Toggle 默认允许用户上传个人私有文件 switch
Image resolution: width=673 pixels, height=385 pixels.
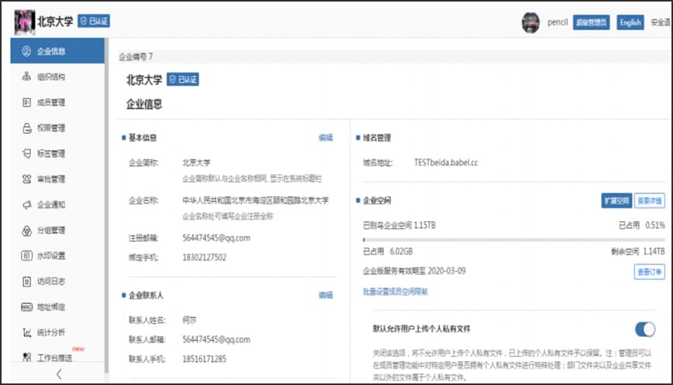[644, 329]
